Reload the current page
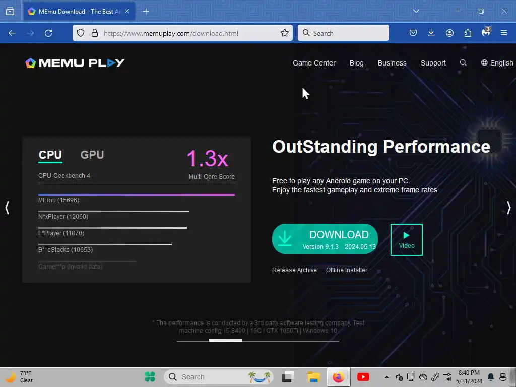The image size is (516, 387). 48,33
